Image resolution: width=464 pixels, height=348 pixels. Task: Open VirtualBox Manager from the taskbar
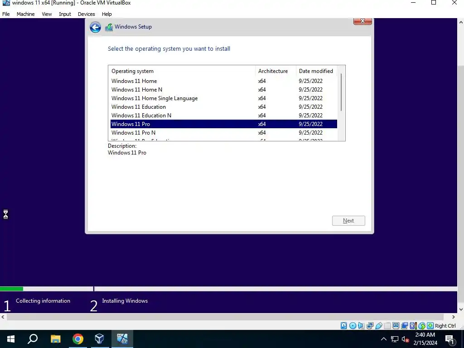click(x=100, y=339)
